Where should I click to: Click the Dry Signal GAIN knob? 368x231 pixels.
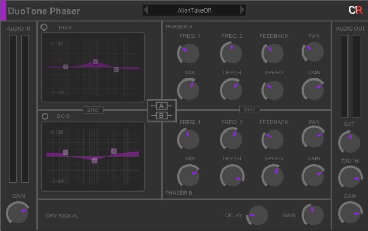click(313, 215)
